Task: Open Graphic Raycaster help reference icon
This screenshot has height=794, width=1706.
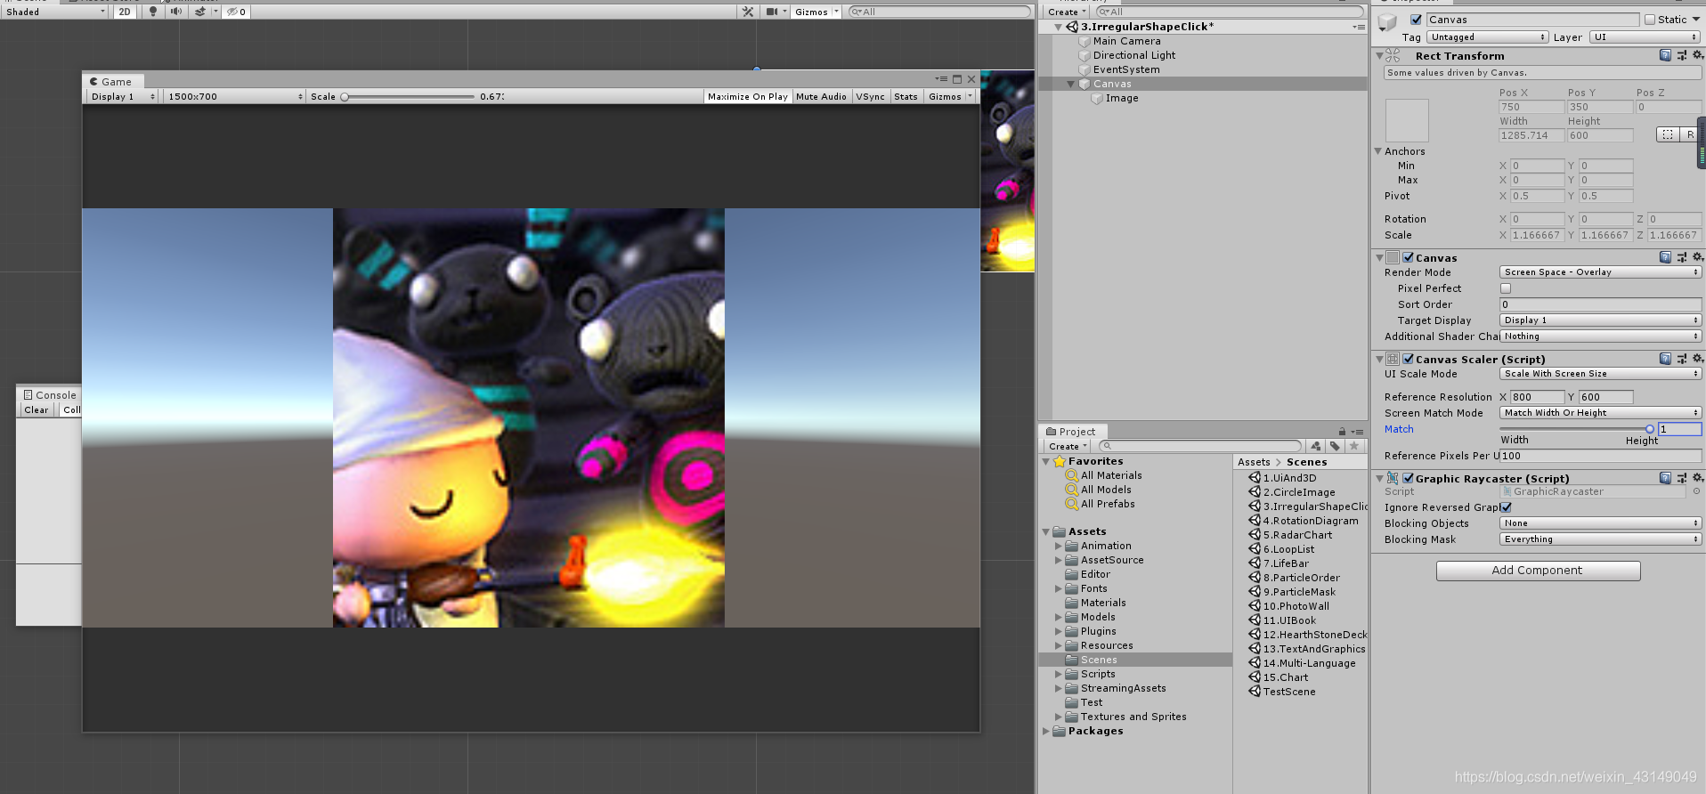Action: coord(1665,478)
